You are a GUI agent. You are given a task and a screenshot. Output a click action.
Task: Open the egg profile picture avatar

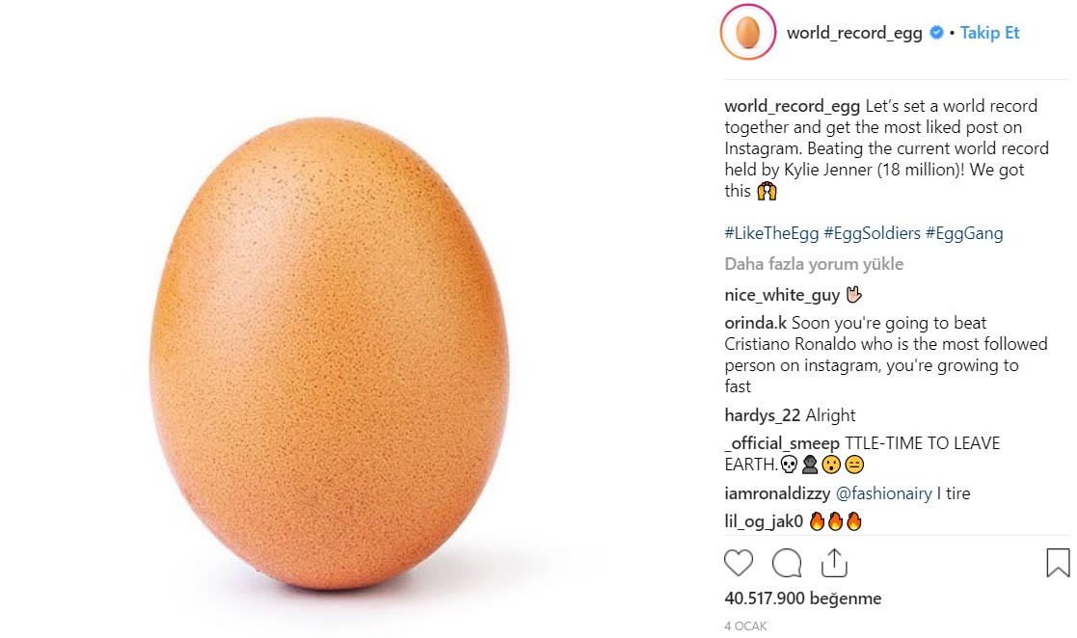click(748, 33)
